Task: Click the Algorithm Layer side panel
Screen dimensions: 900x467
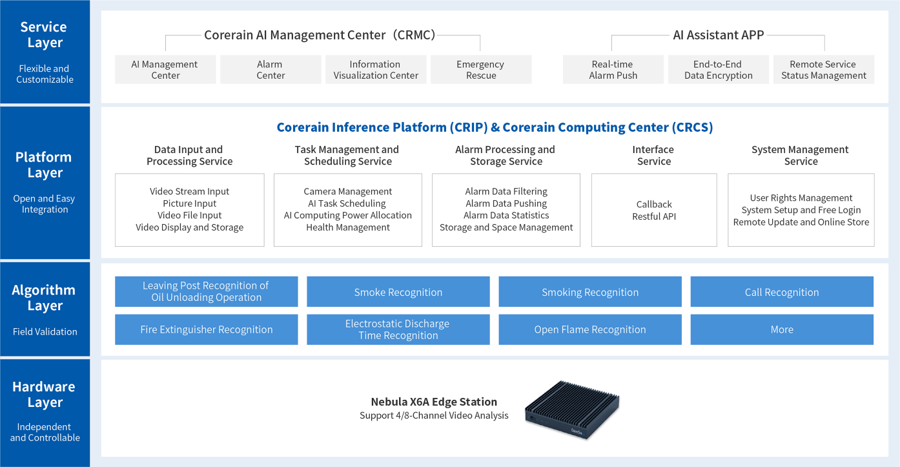Action: click(x=45, y=309)
